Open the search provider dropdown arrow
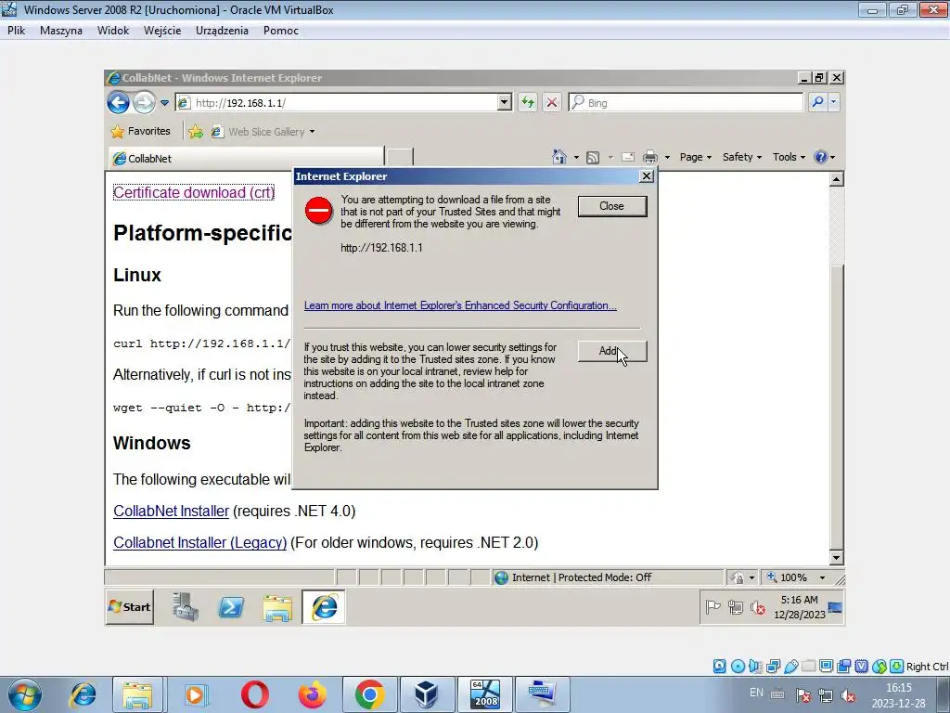950x713 pixels. (834, 102)
